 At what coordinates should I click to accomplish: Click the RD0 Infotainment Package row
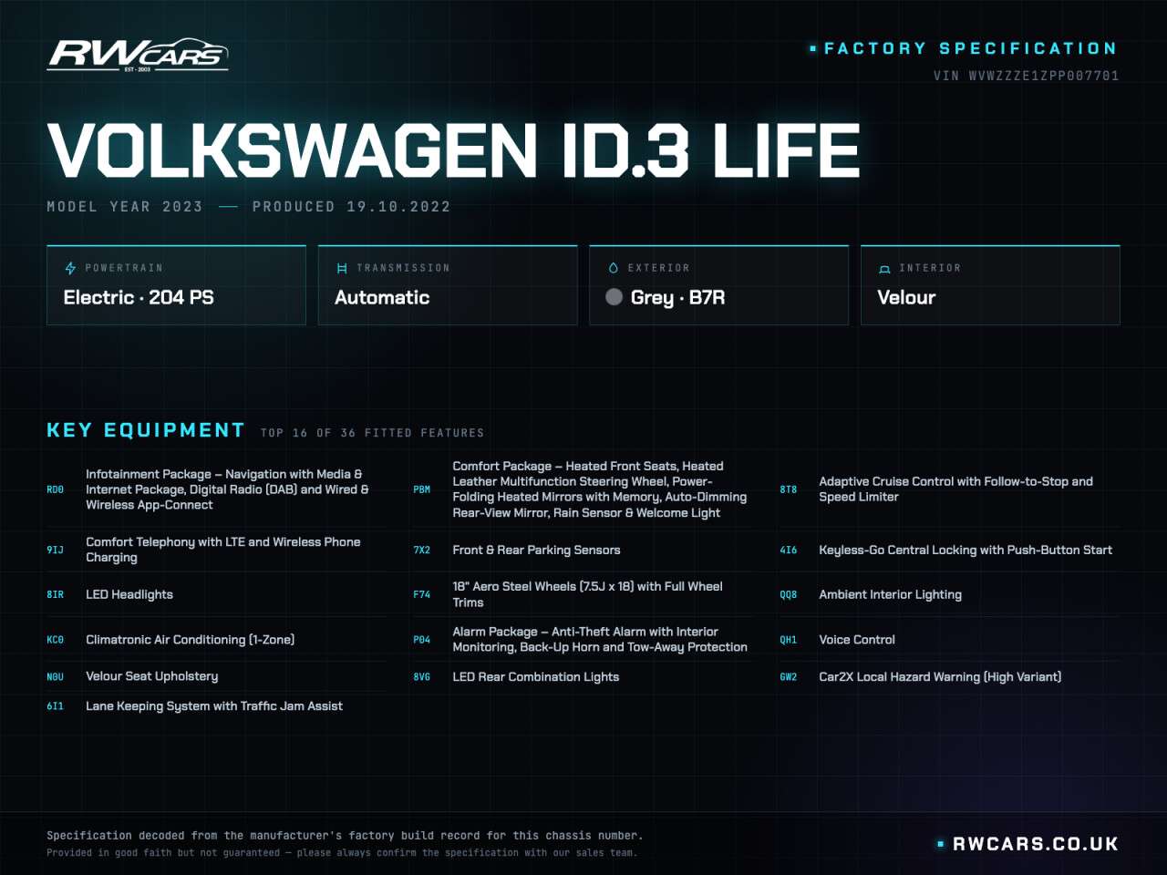(x=216, y=489)
